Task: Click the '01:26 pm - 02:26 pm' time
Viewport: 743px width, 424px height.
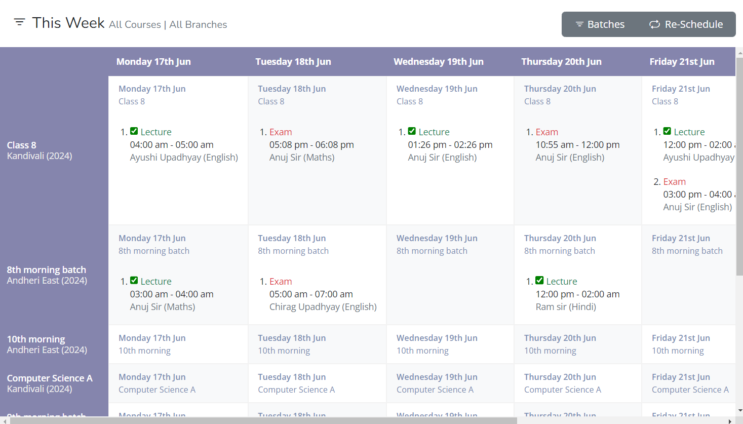Action: (x=450, y=145)
